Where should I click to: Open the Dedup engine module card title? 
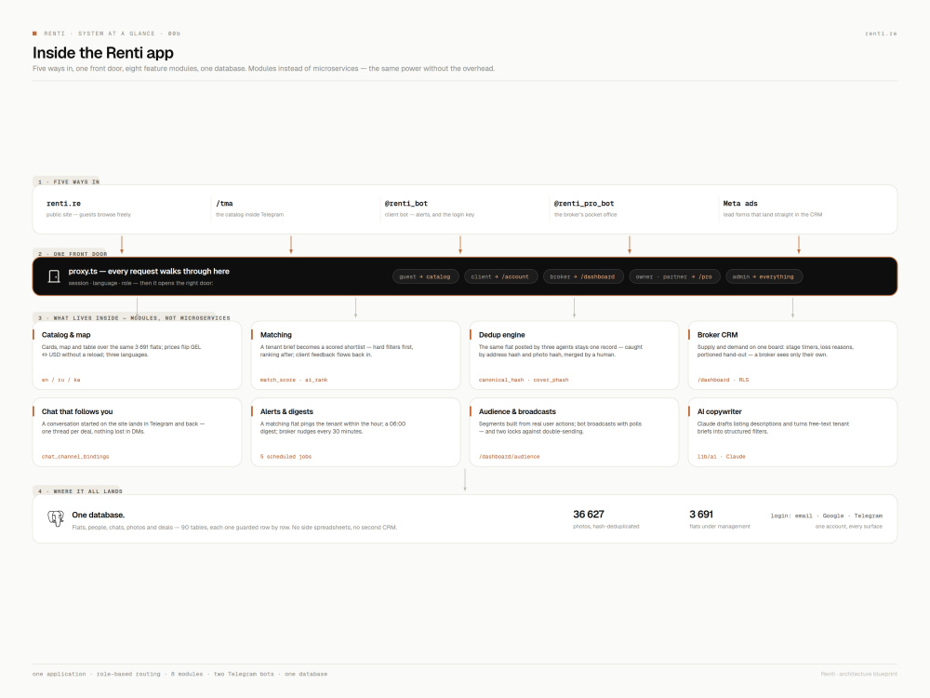click(502, 335)
